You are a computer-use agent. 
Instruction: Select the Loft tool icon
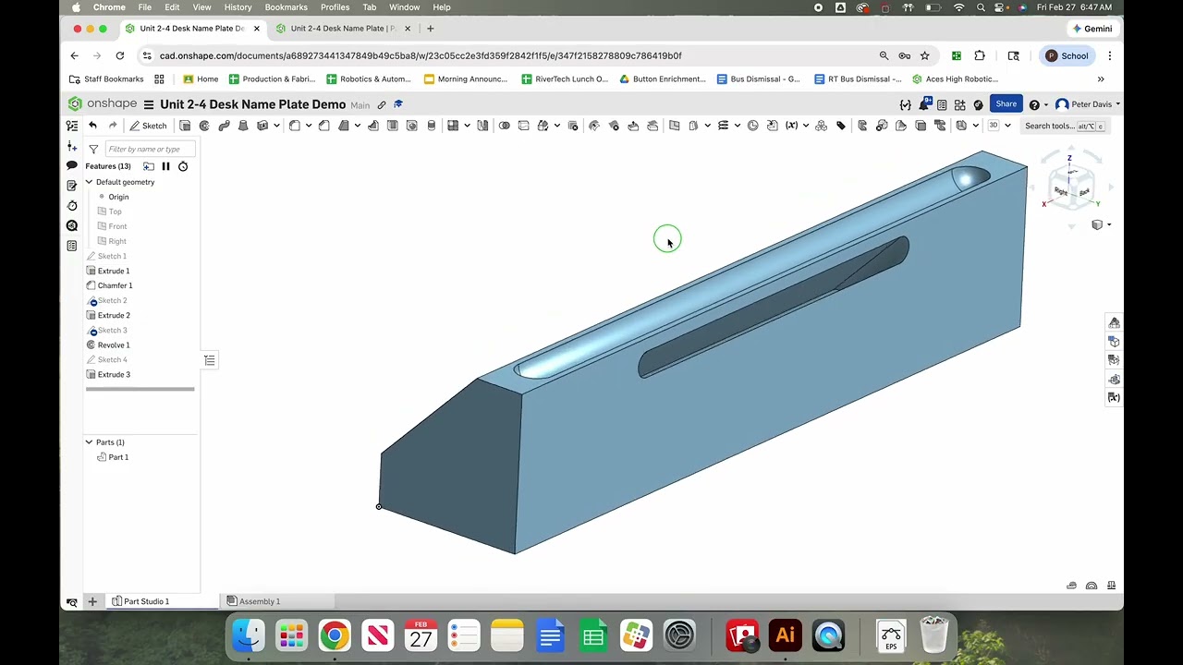click(242, 126)
